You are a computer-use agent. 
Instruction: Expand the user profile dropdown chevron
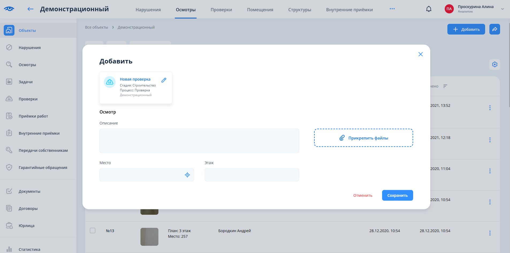[502, 9]
